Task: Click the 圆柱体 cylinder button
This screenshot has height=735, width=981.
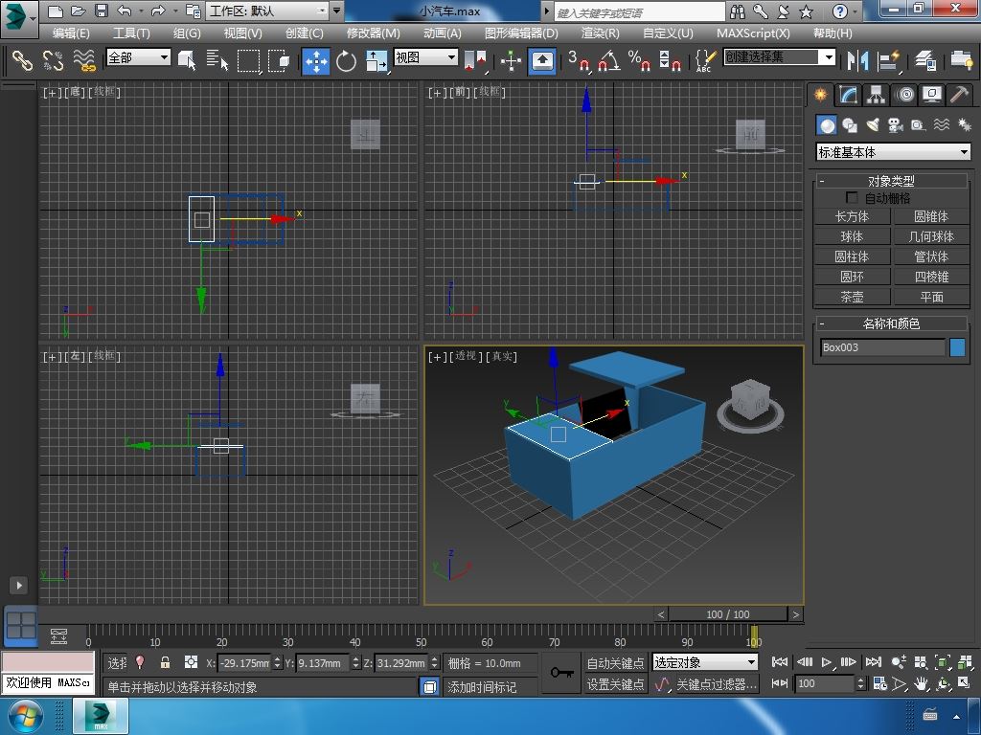Action: (x=852, y=256)
